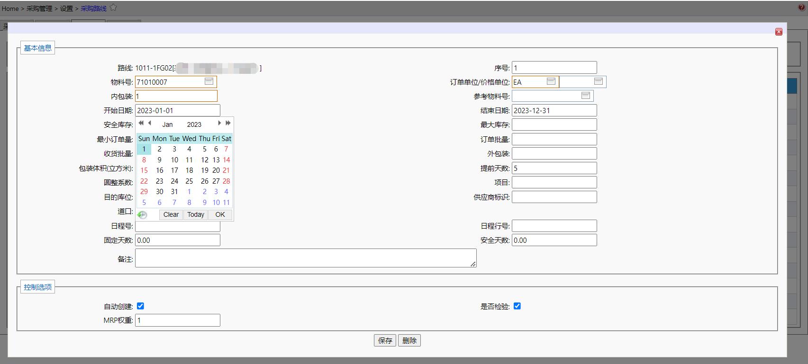Click the 开始日期 field
Screen dimensions: 808x364
coord(178,110)
